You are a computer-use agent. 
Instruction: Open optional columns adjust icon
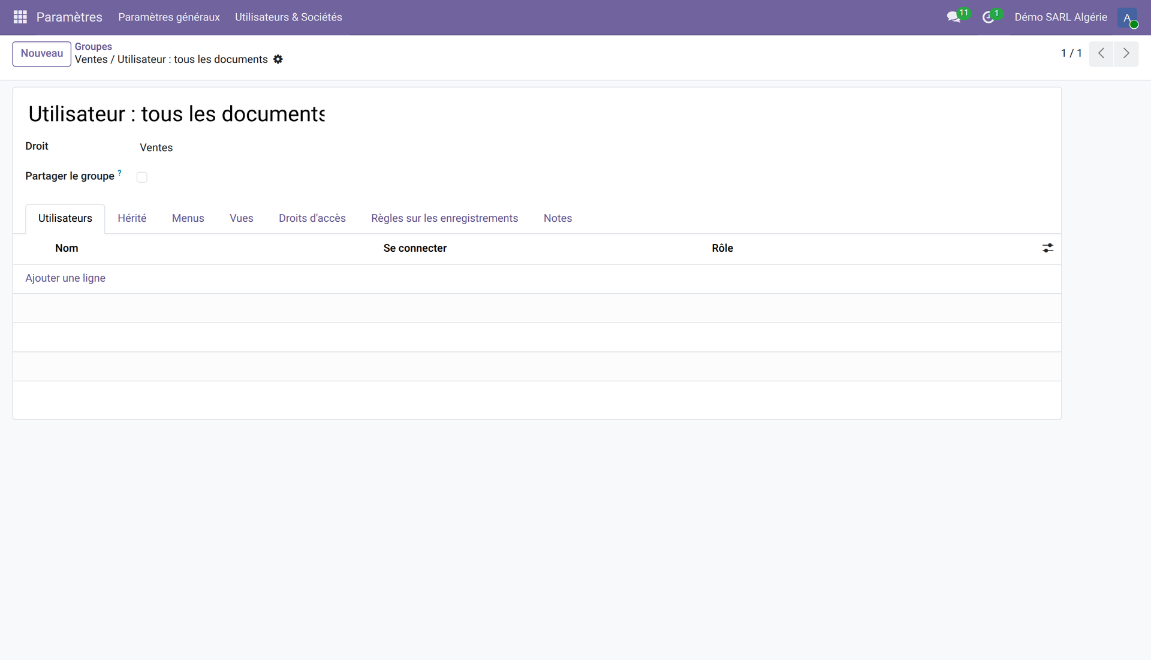[1048, 248]
